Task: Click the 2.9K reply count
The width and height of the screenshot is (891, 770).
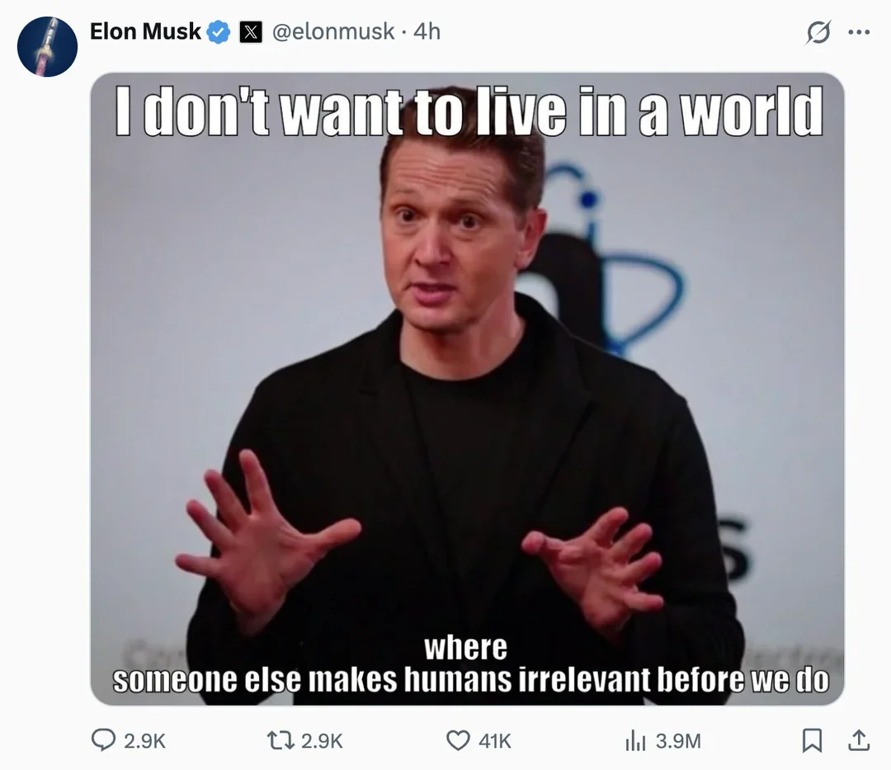Action: [144, 741]
